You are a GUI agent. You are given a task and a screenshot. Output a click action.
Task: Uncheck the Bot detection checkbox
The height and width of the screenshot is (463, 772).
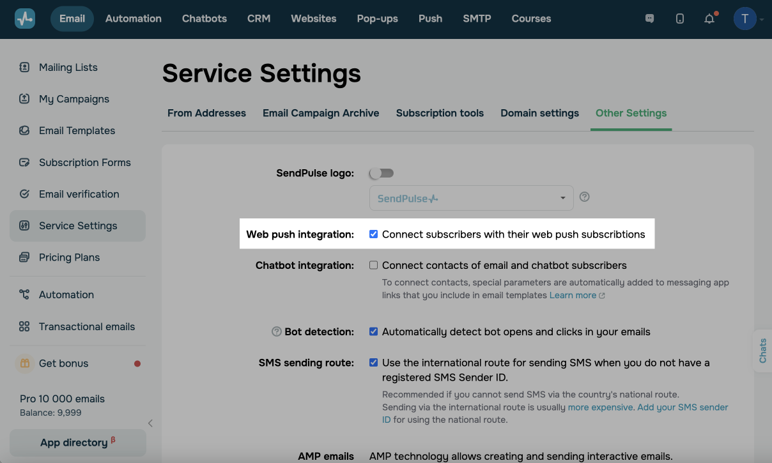point(374,331)
